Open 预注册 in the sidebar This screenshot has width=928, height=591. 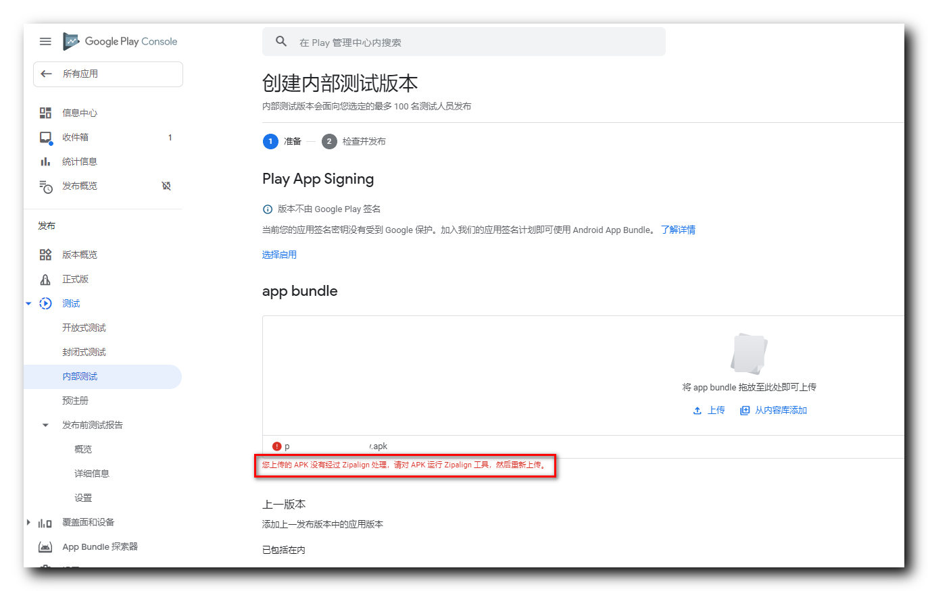pos(75,401)
